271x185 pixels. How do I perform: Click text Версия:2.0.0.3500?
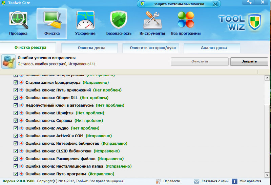19,181
